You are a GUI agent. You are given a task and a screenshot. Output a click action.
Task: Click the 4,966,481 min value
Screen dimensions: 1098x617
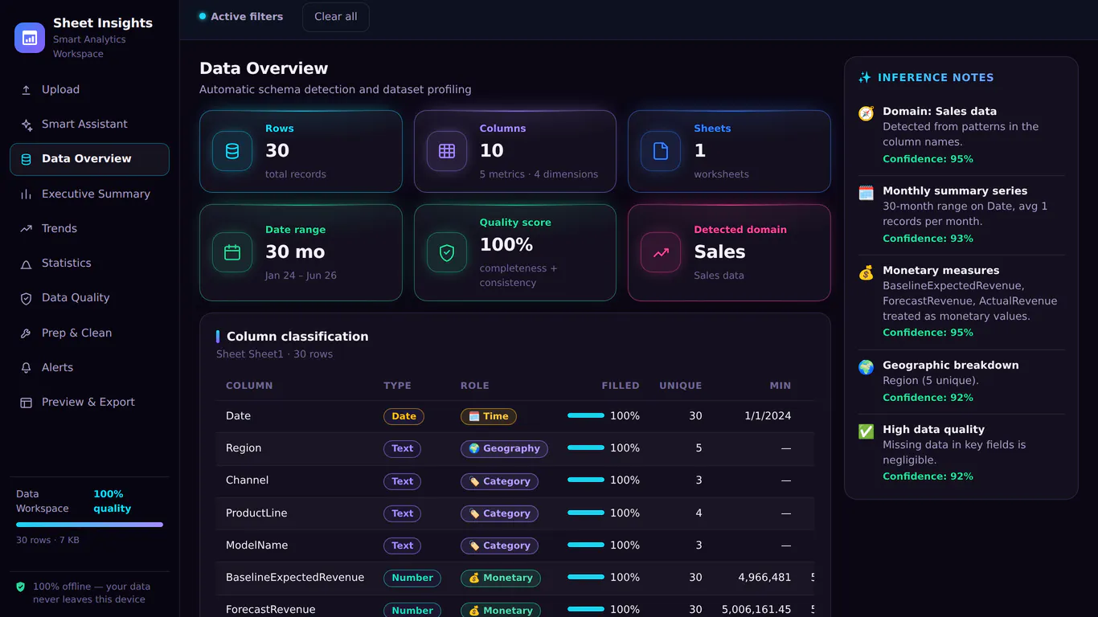(764, 578)
